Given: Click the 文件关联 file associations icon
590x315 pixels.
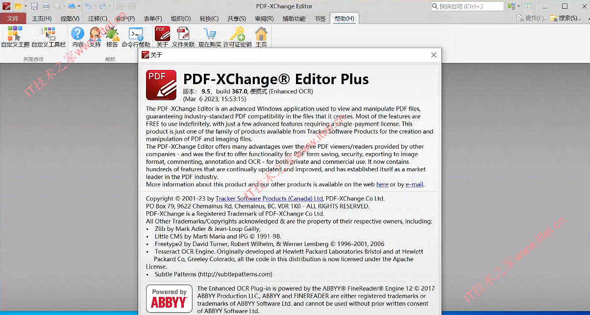Looking at the screenshot, I should (x=183, y=37).
